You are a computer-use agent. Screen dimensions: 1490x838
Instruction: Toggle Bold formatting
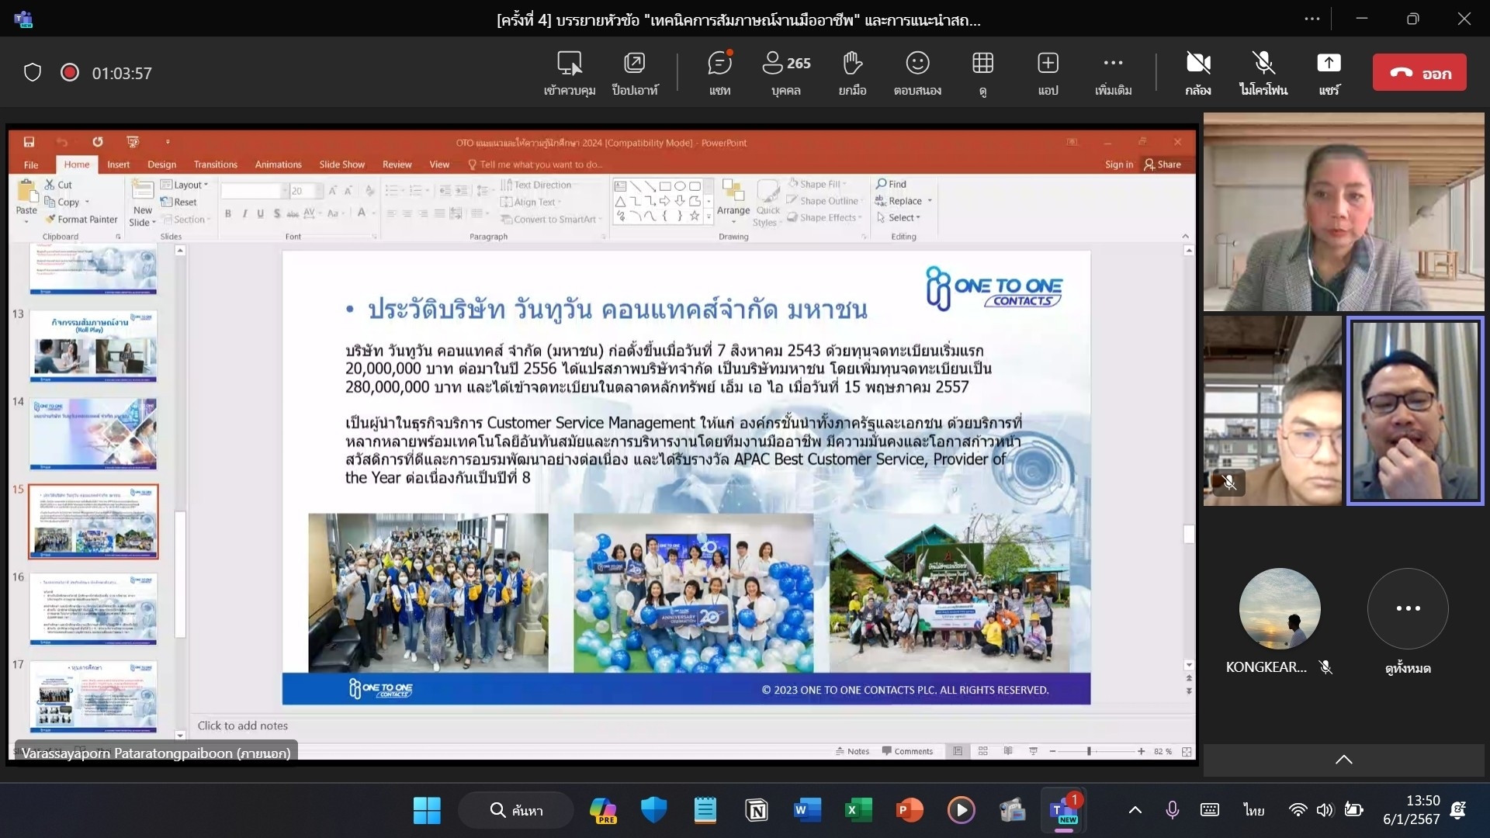(x=228, y=213)
